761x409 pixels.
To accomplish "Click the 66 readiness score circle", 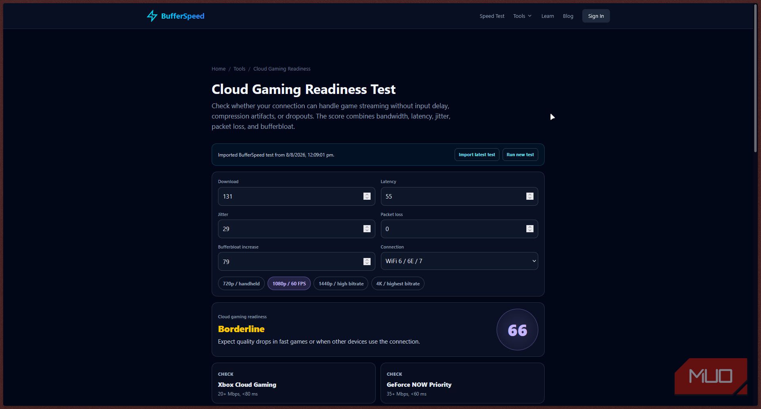I will click(517, 330).
